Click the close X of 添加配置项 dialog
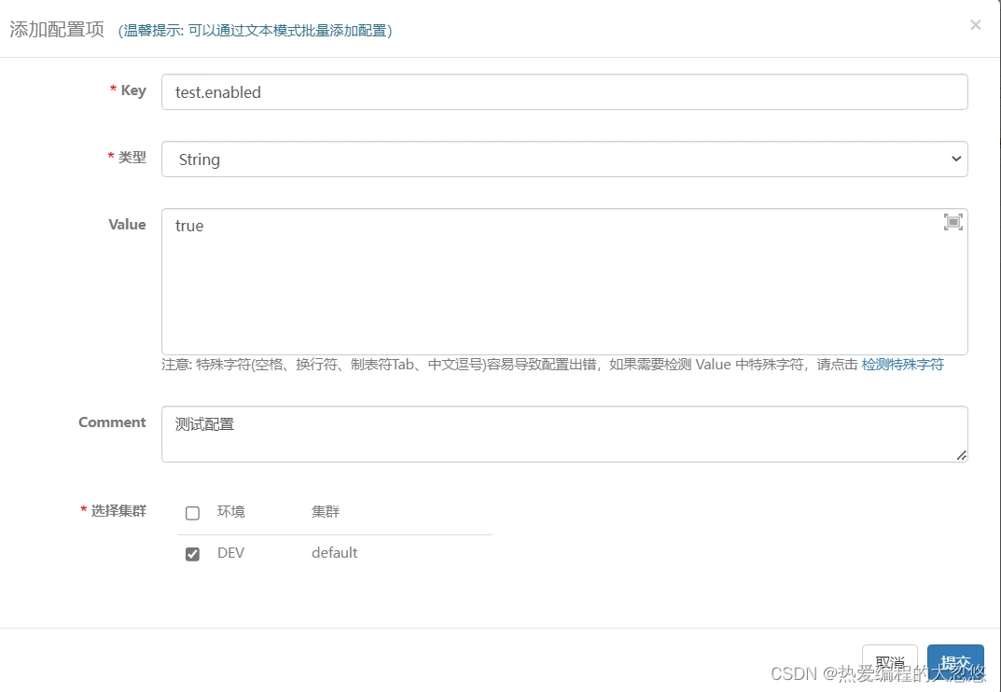1001x692 pixels. point(975,25)
